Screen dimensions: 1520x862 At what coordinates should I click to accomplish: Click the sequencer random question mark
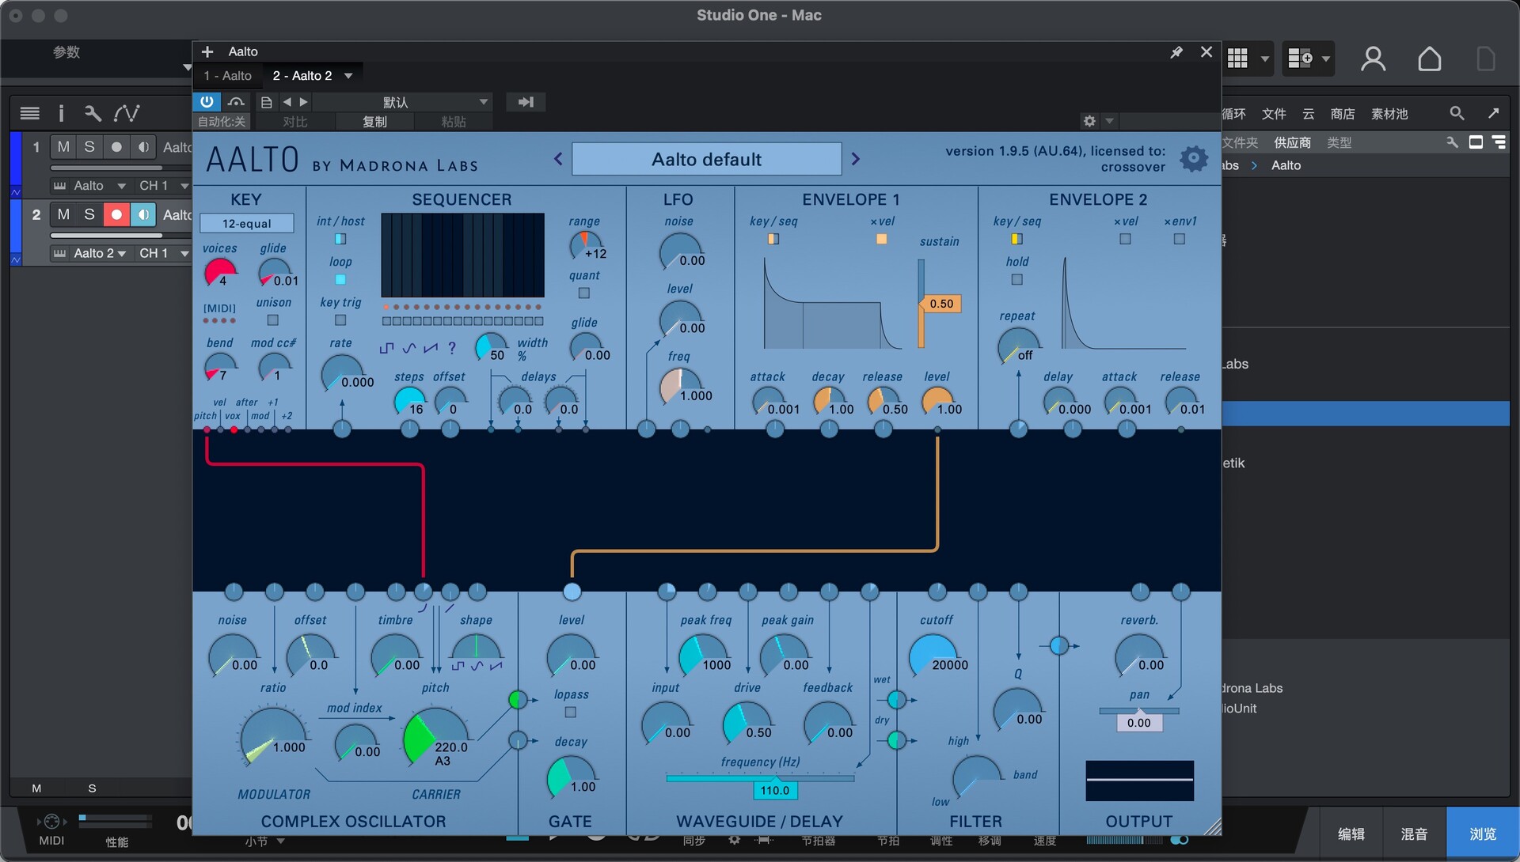tap(452, 348)
